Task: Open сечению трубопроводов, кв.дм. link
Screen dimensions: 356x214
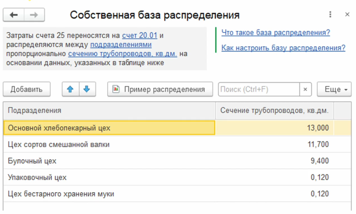Action: [x=122, y=54]
